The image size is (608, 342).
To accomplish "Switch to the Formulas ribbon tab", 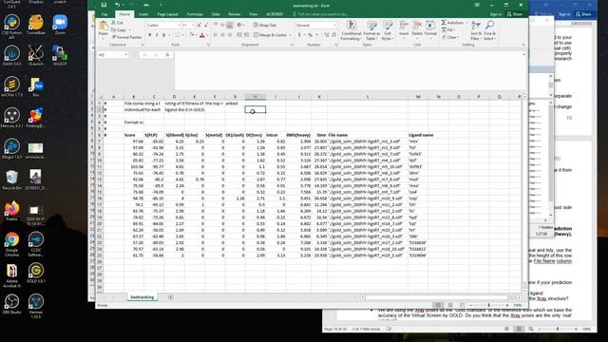I will tap(195, 14).
